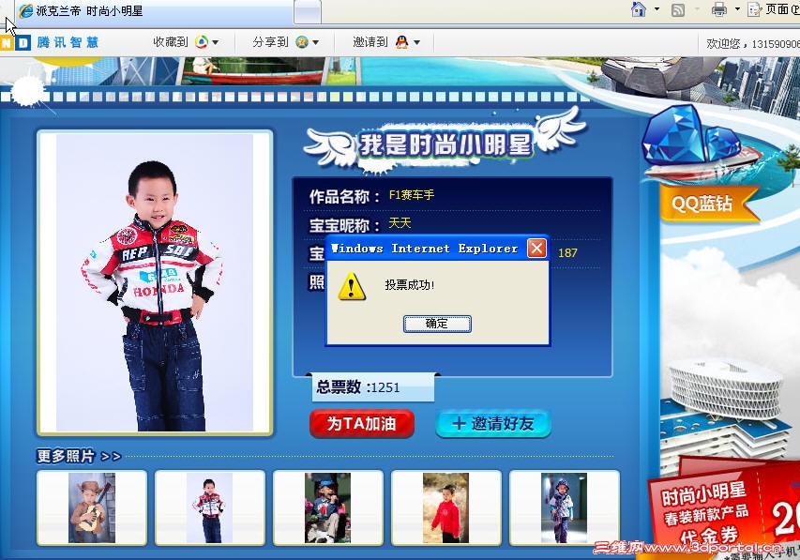Expand the 邀请到 dropdown arrow
800x560 pixels.
click(x=416, y=42)
